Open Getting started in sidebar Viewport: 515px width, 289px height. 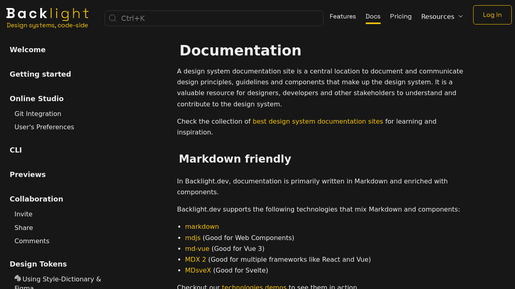point(40,74)
